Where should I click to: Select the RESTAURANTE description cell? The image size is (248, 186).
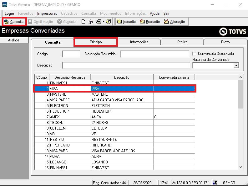pos(122,140)
